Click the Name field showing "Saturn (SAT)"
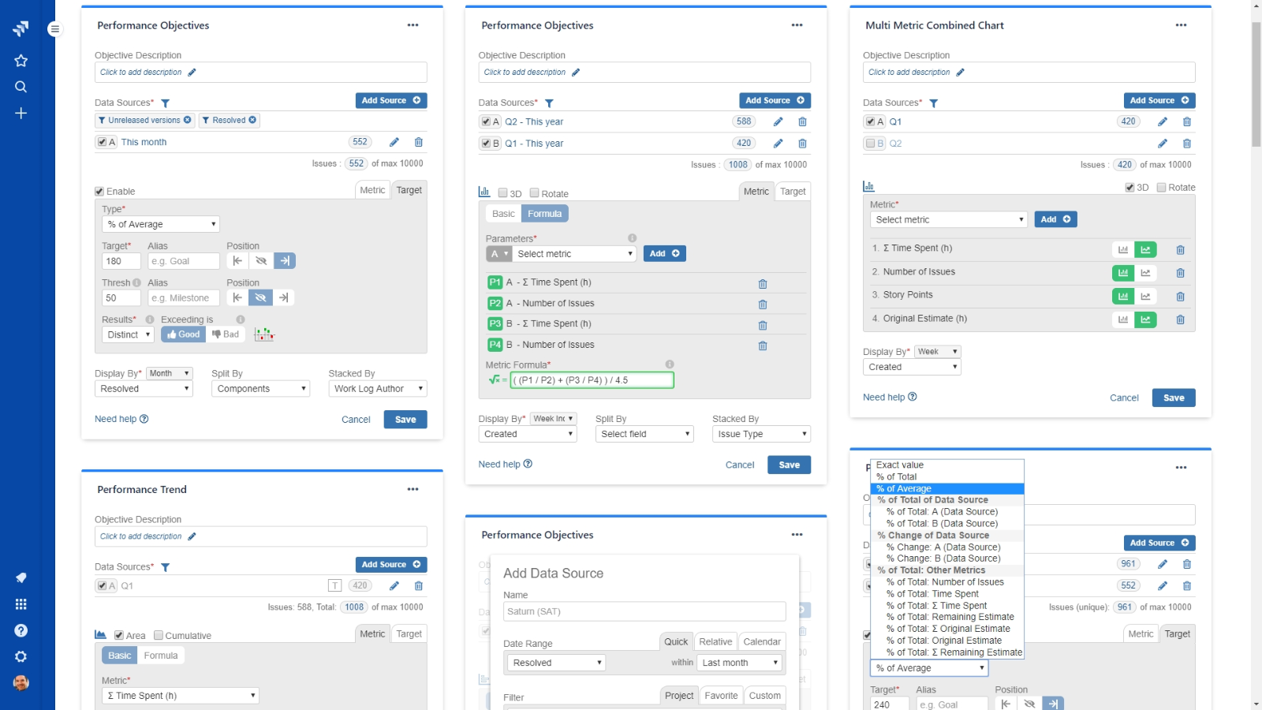Viewport: 1262px width, 710px height. point(644,611)
